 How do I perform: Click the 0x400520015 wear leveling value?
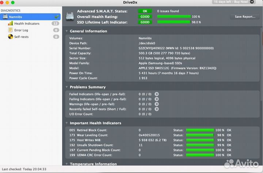(x=149, y=135)
